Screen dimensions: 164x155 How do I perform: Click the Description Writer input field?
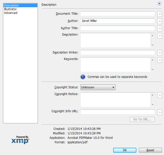[x=118, y=53]
